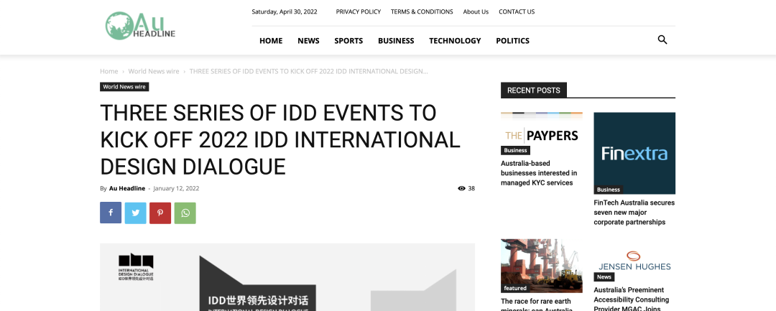Viewport: 776px width, 311px height.
Task: Open TERMS & CONDITIONS page
Action: click(x=422, y=11)
